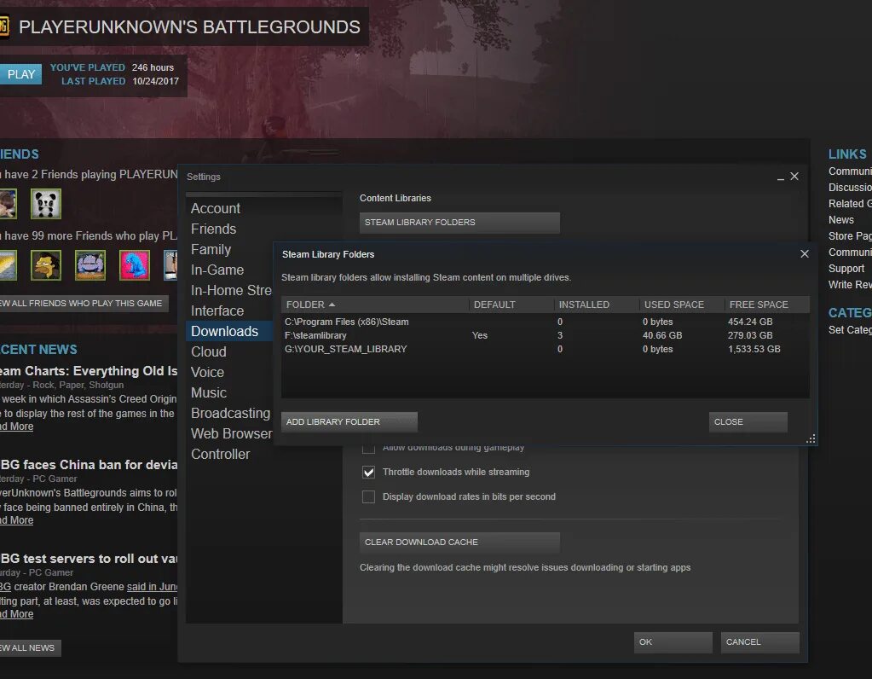Open Read More under China ban article
The image size is (872, 679).
[17, 520]
